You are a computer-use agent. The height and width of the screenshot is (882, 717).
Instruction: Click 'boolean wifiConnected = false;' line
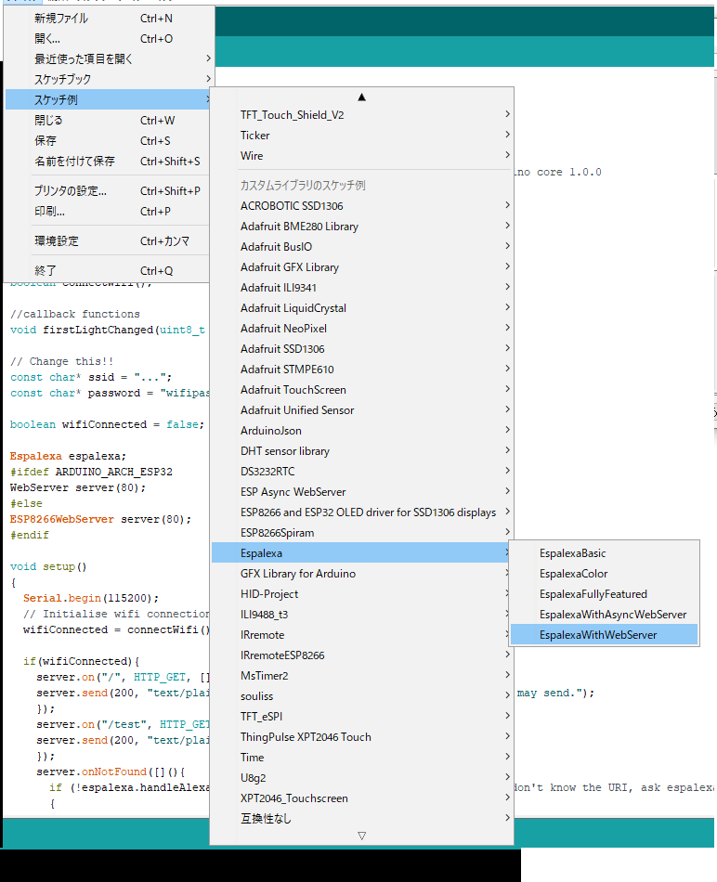coord(107,424)
